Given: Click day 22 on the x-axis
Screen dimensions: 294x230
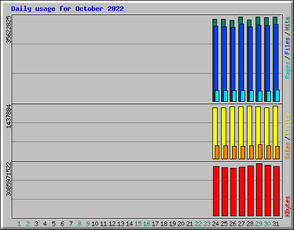Looking at the screenshot, I should click(198, 224).
